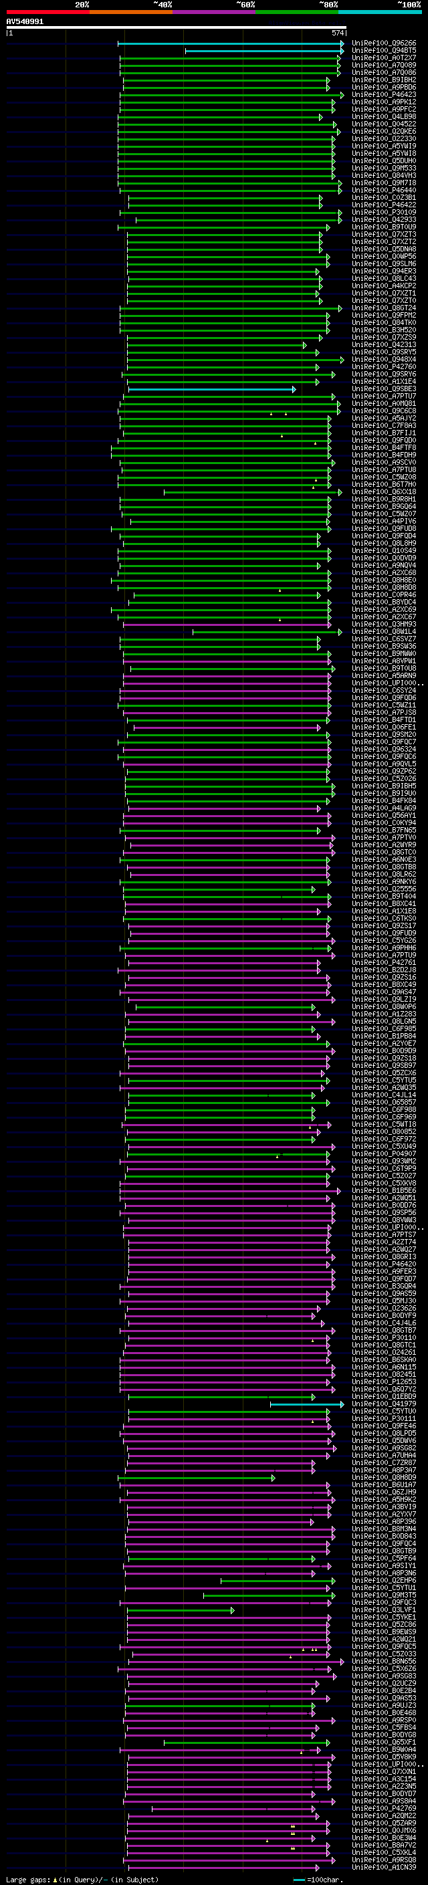Click the red 20% identity legend segment

[48, 12]
